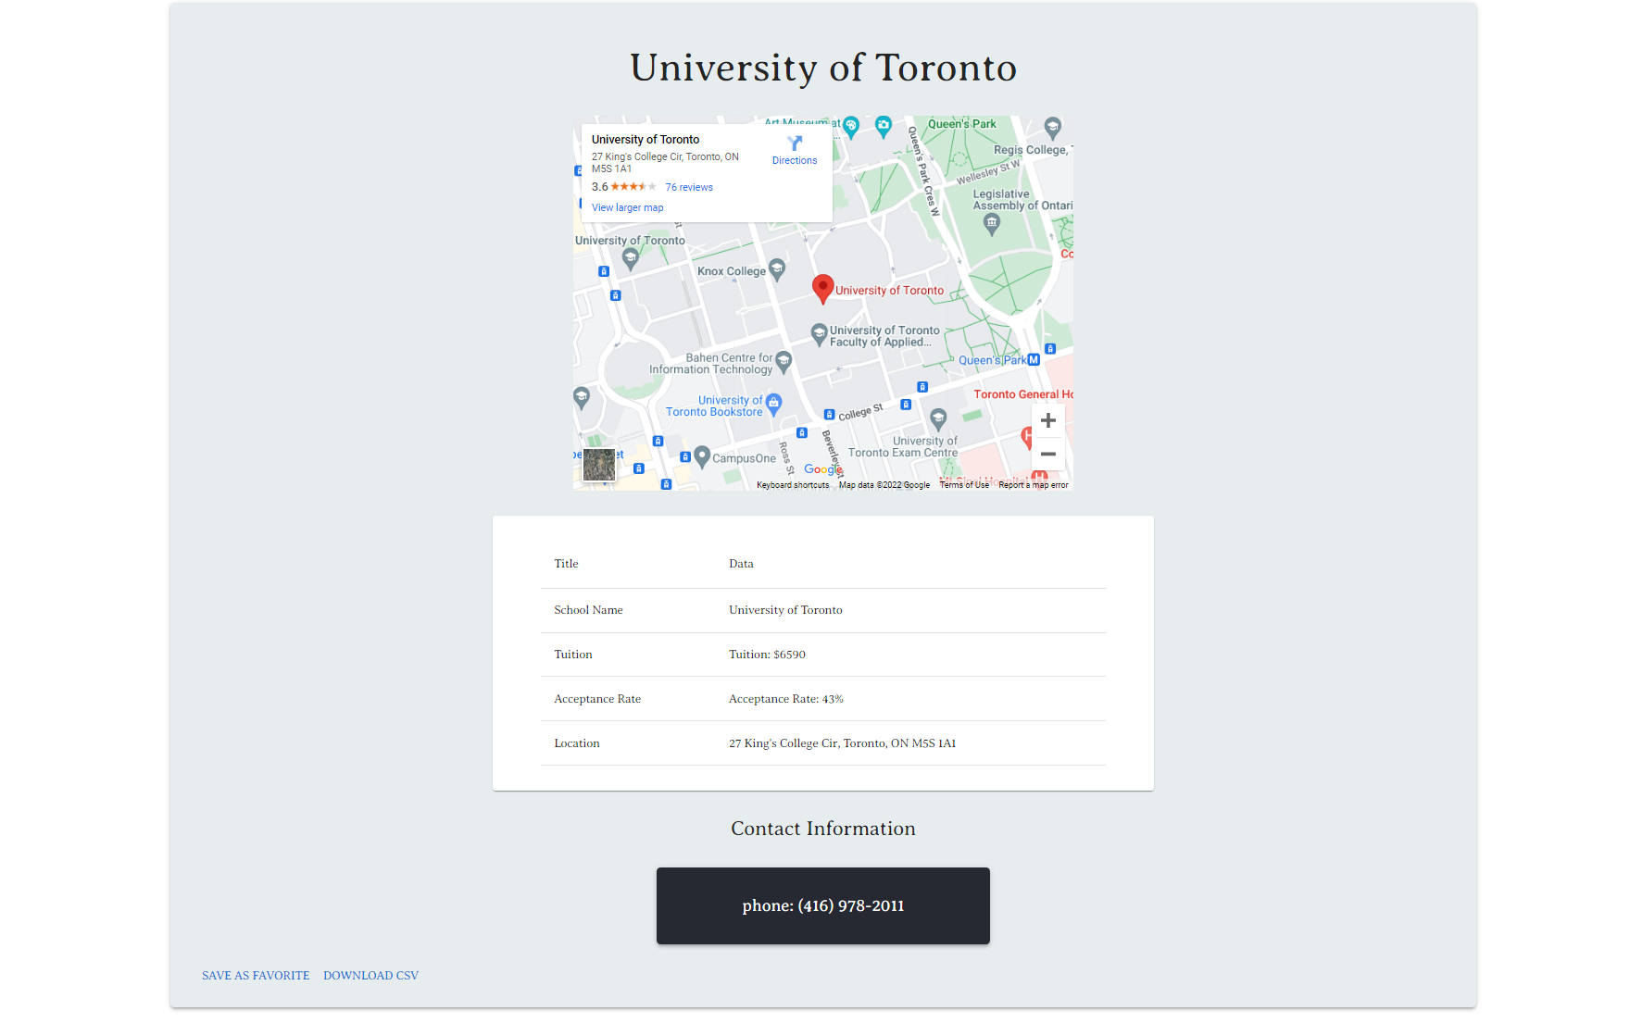Click the 'Data' column header
The image size is (1630, 1023).
coord(910,564)
